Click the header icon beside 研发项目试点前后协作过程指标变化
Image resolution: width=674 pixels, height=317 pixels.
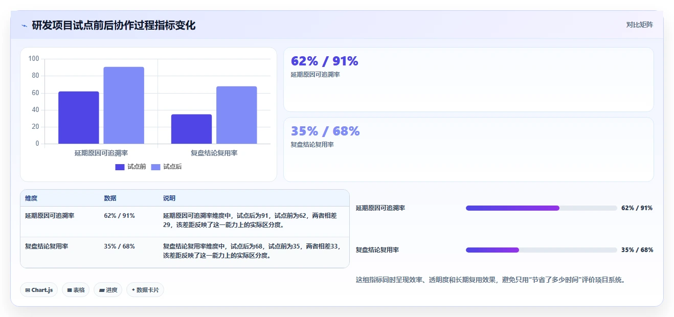(x=24, y=26)
